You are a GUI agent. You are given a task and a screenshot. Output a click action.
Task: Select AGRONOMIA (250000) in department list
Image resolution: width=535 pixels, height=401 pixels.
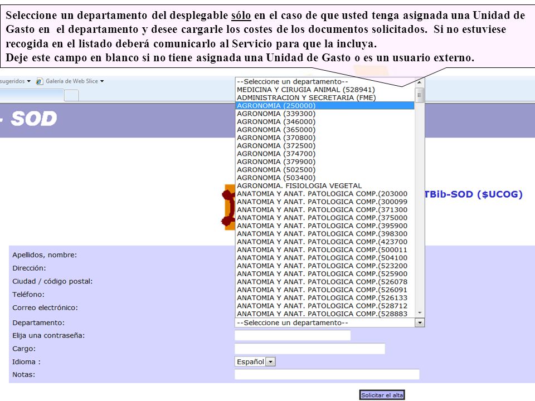point(325,106)
